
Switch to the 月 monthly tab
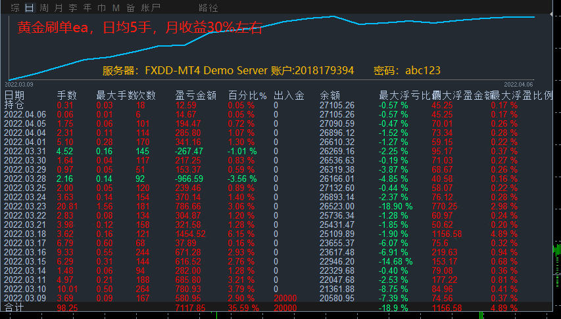pos(58,8)
